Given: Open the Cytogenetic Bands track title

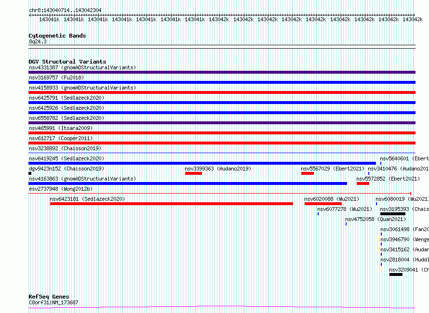Looking at the screenshot, I should coord(57,36).
